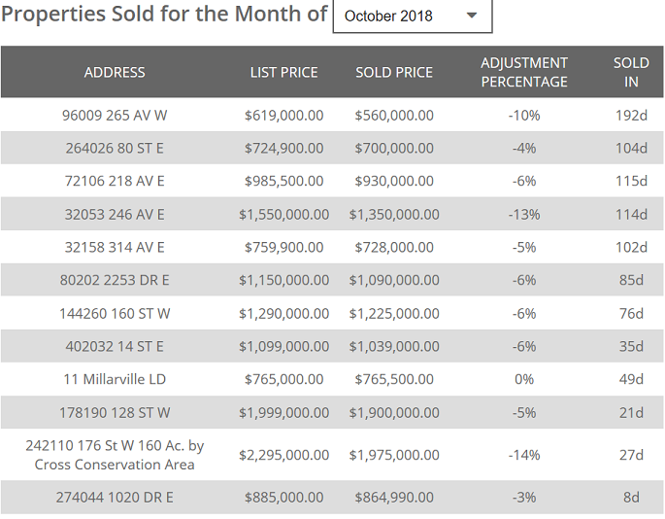This screenshot has height=519, width=665.
Task: Select the 32158 314 AV E row
Action: [x=115, y=247]
